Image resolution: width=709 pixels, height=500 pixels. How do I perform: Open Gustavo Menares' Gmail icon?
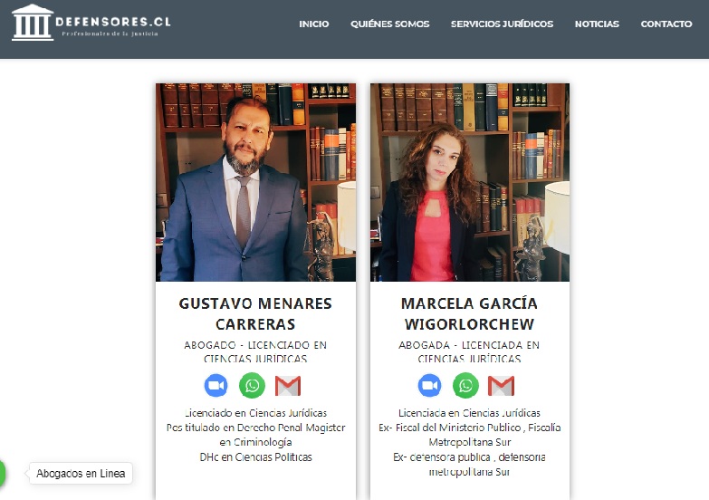tap(288, 386)
